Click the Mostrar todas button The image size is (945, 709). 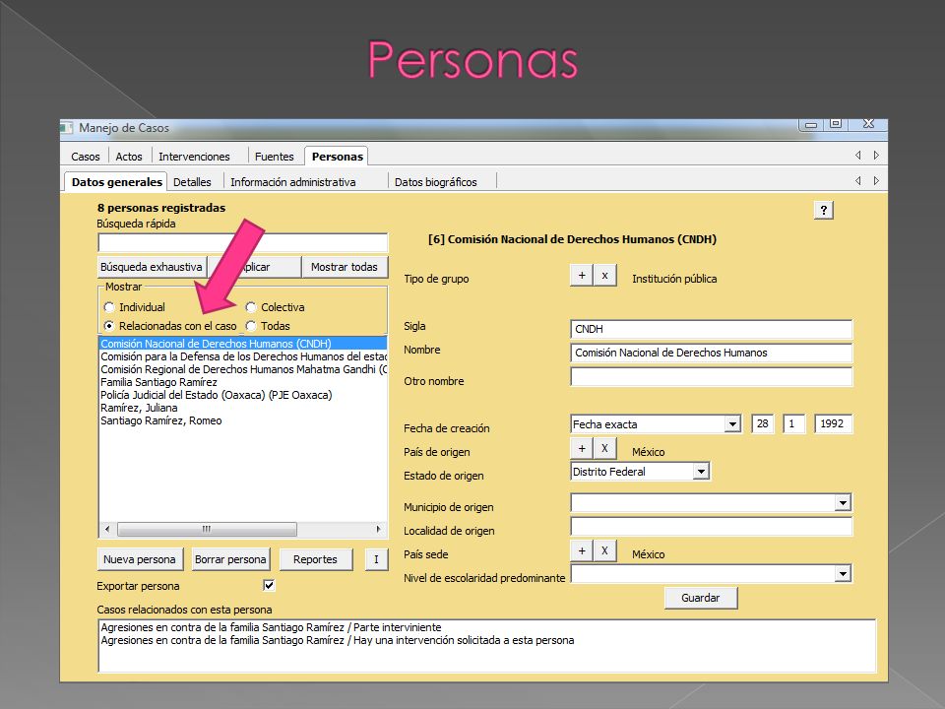click(x=345, y=267)
